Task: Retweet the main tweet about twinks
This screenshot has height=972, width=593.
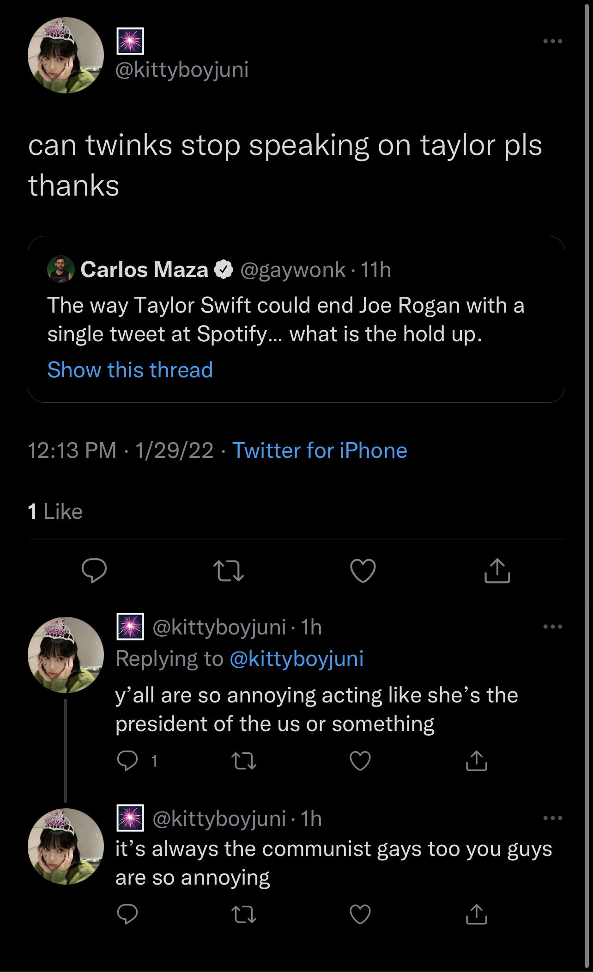Action: click(229, 571)
